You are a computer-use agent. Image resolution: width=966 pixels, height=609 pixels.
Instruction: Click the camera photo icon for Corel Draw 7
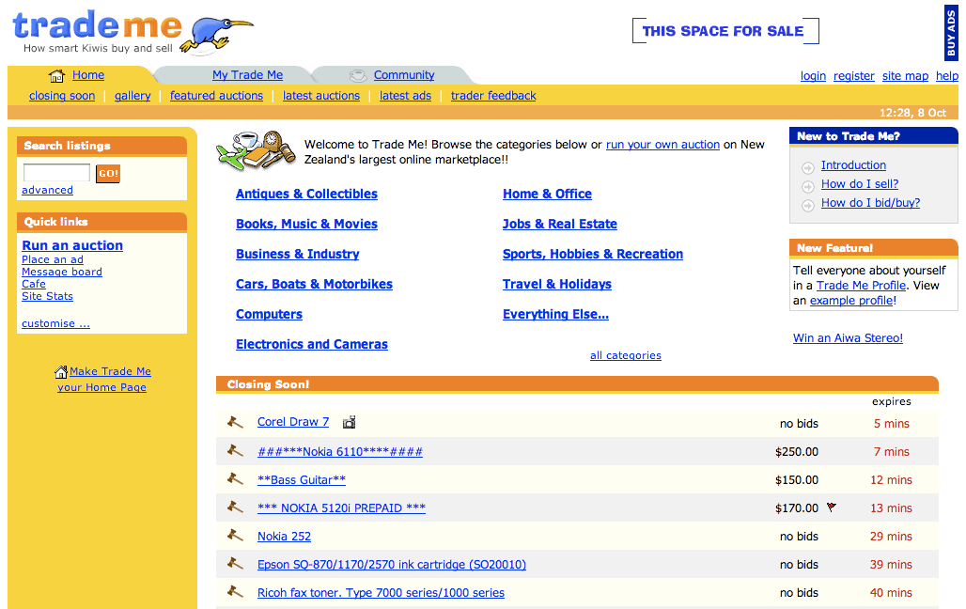(x=350, y=422)
